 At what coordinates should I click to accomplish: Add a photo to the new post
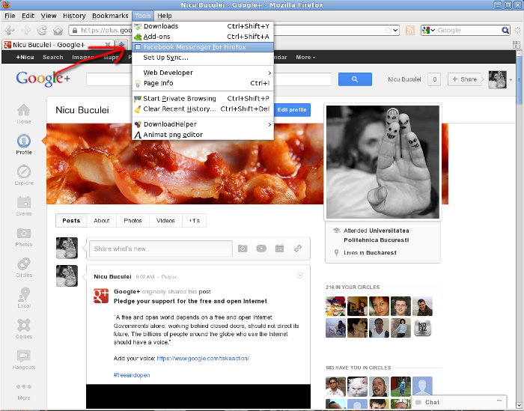tap(243, 249)
